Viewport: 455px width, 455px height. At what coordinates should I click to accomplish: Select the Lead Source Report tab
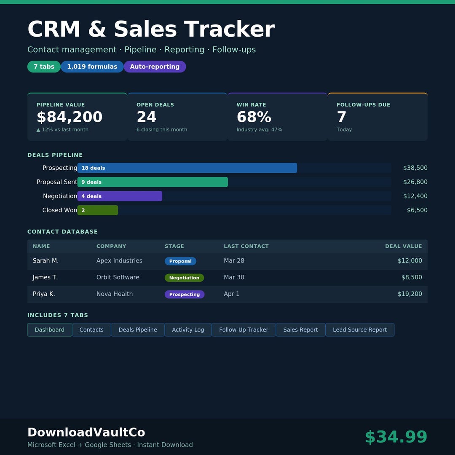pyautogui.click(x=360, y=329)
